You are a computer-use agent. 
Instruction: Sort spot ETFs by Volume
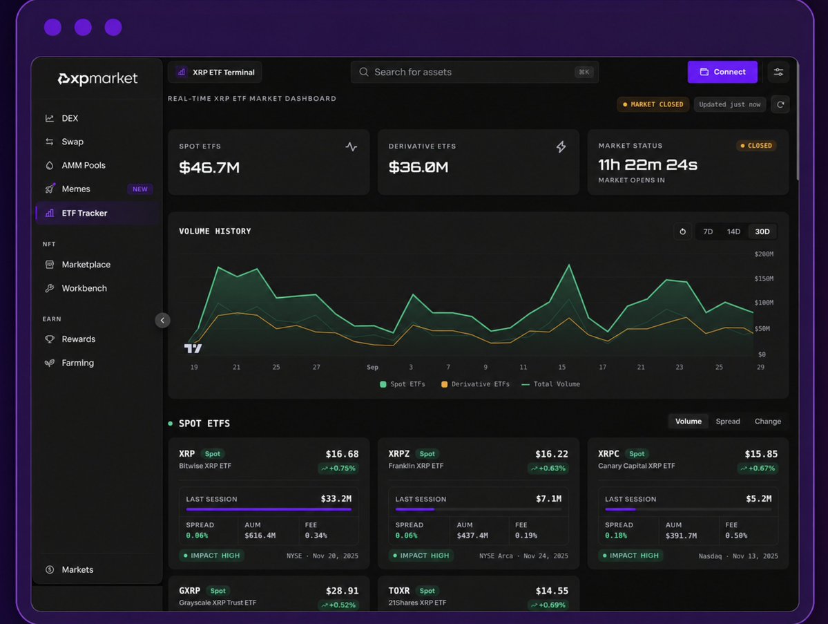688,421
